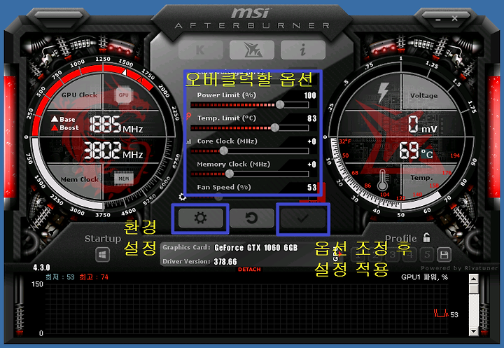The width and height of the screenshot is (504, 348).
Task: Save profile with floppy disk icon
Action: [x=444, y=255]
